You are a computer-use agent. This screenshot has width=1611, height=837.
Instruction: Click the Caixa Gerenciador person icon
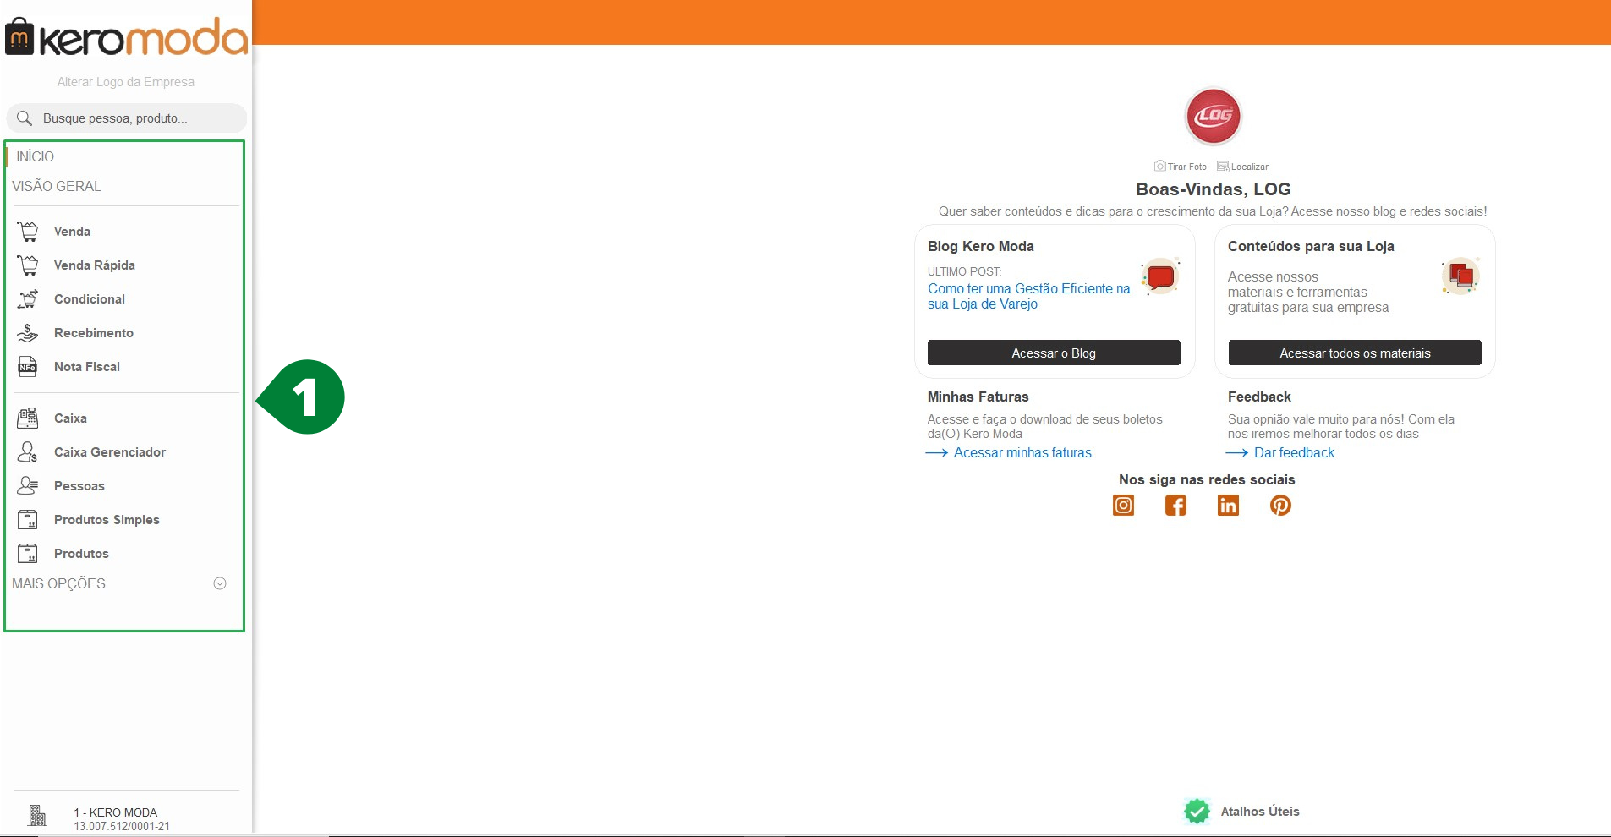(28, 451)
